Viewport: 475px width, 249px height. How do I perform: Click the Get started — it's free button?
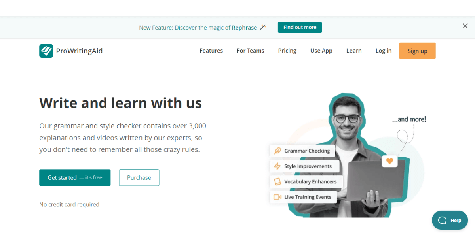75,178
